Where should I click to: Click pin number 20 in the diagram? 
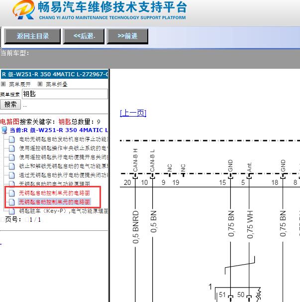tap(127, 182)
